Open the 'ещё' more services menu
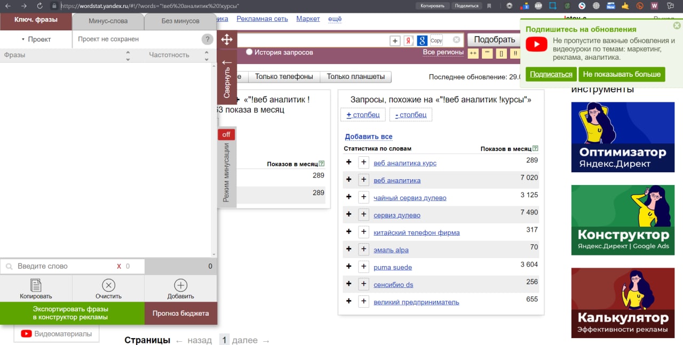Image resolution: width=683 pixels, height=345 pixels. pos(335,19)
